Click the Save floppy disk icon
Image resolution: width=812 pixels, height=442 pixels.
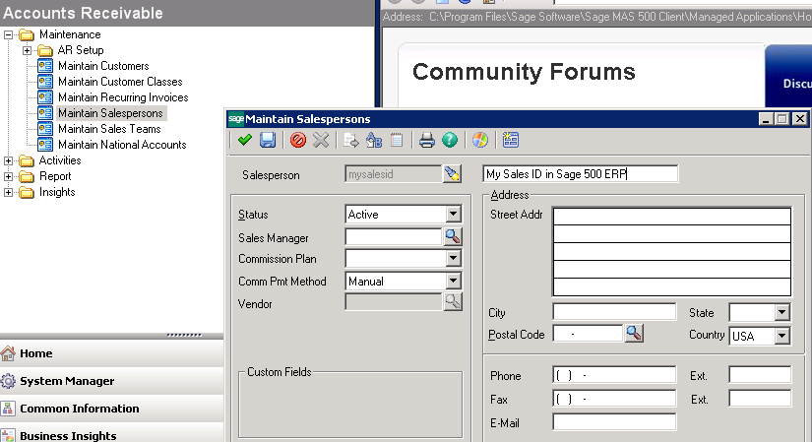pyautogui.click(x=267, y=141)
